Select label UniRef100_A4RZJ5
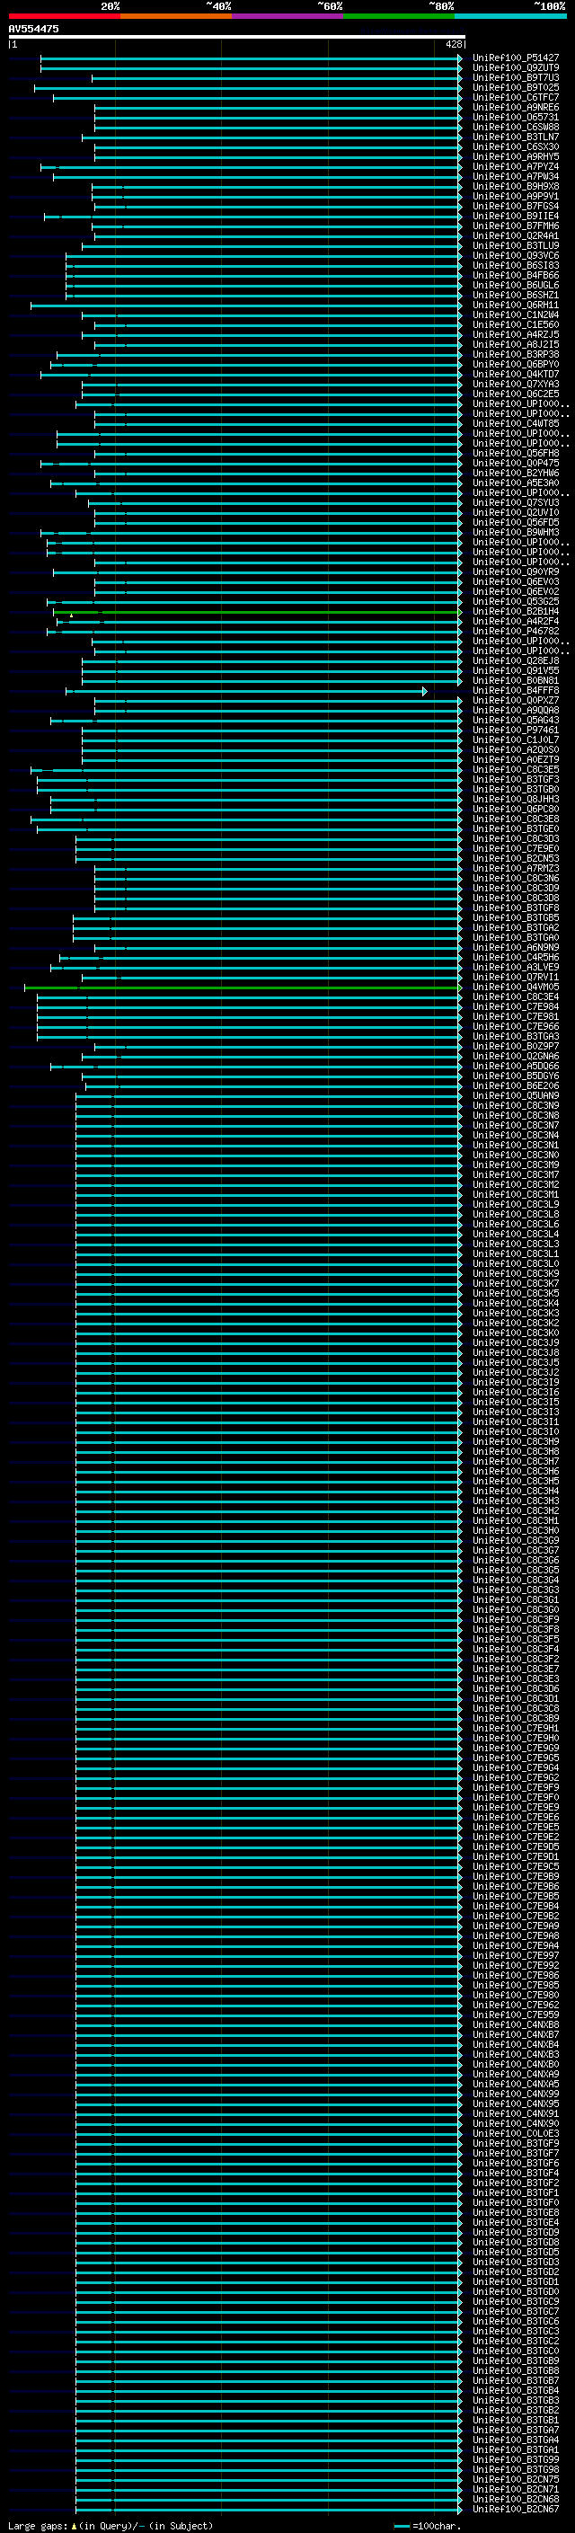Image resolution: width=575 pixels, height=2533 pixels. pyautogui.click(x=515, y=335)
